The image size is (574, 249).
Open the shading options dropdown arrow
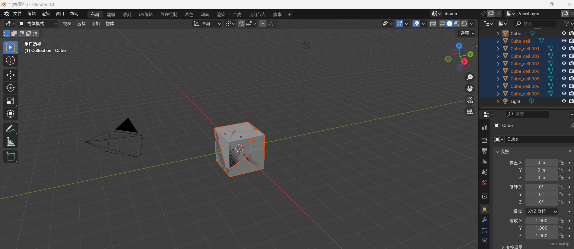coord(471,23)
